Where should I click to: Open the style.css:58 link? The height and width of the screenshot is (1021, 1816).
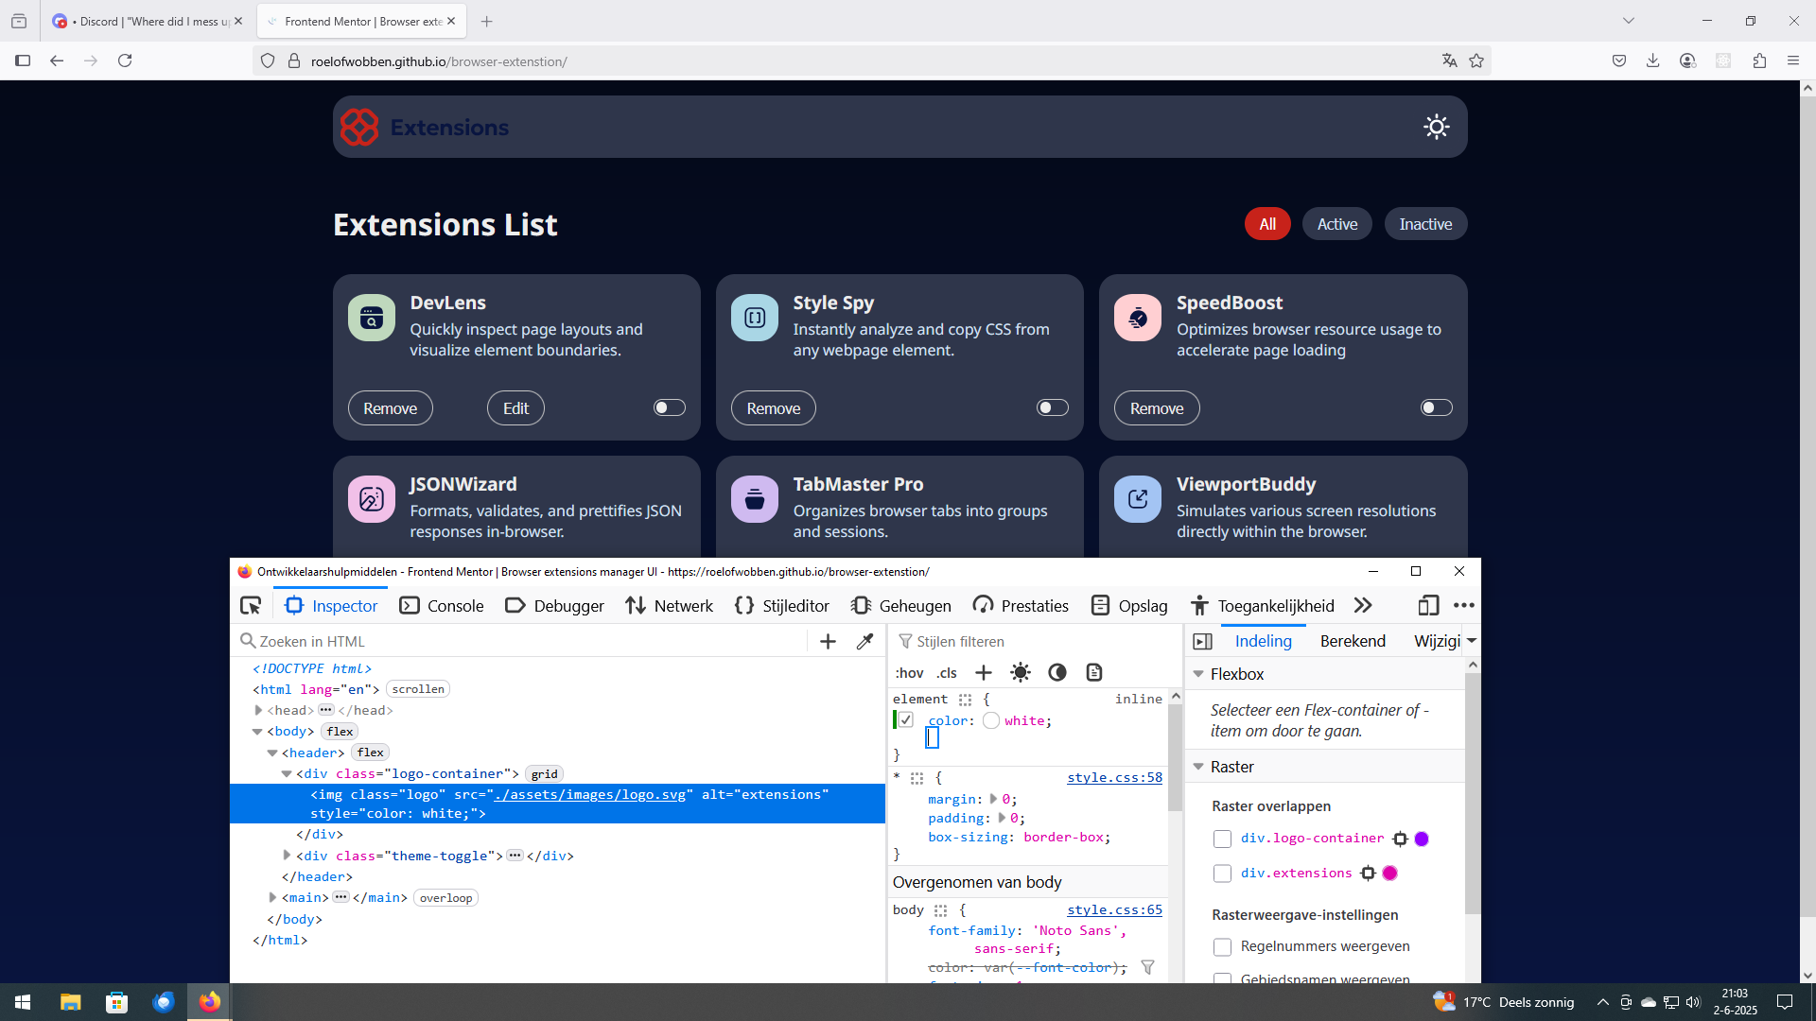coord(1114,778)
